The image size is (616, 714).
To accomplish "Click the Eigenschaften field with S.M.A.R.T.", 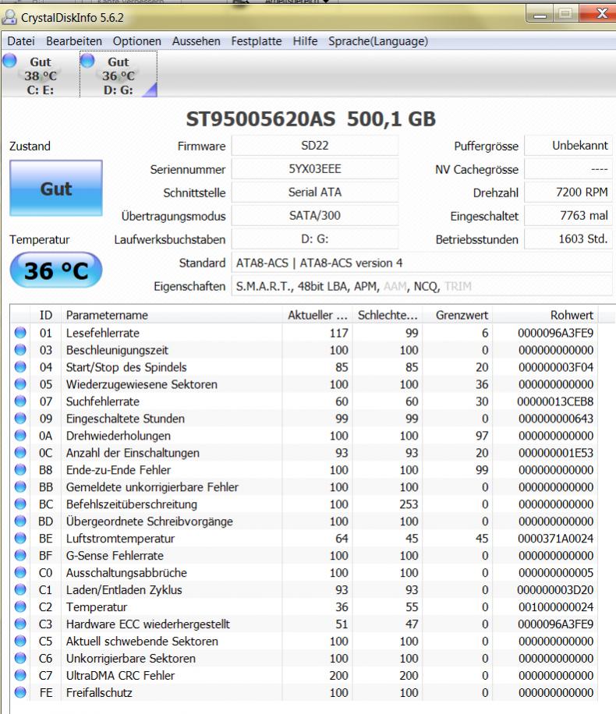I will pyautogui.click(x=421, y=286).
